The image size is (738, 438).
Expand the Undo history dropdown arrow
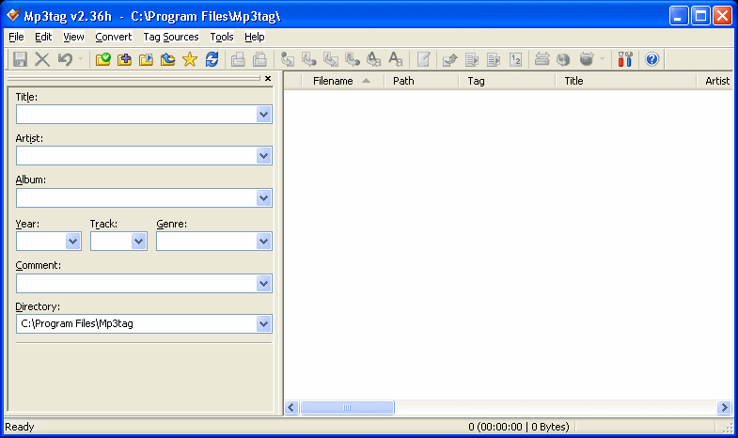(80, 59)
